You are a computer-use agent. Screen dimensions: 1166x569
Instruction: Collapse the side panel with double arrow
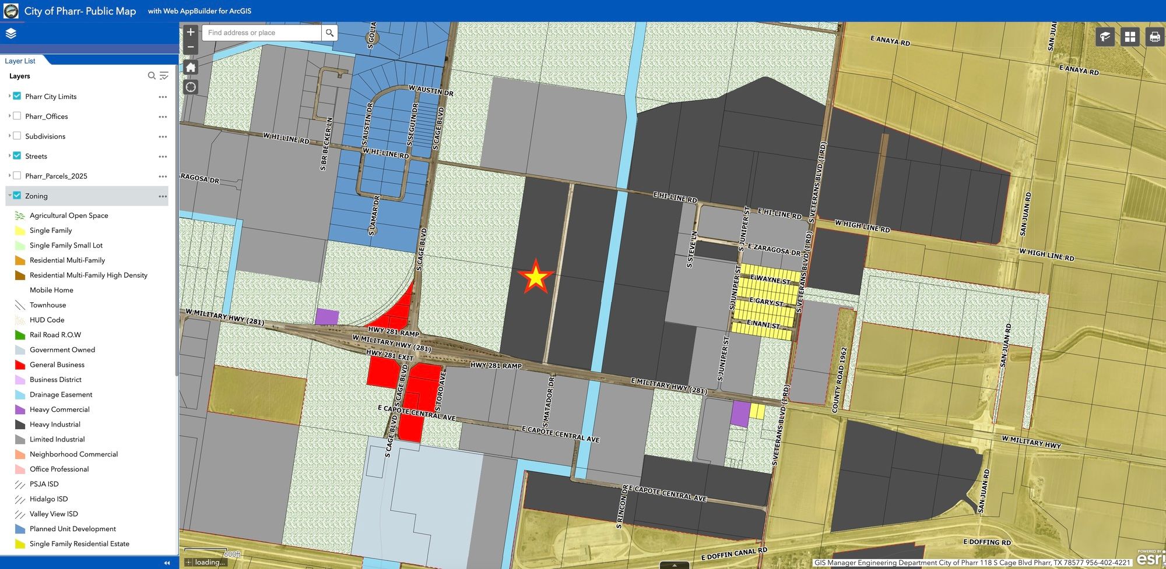pos(167,563)
